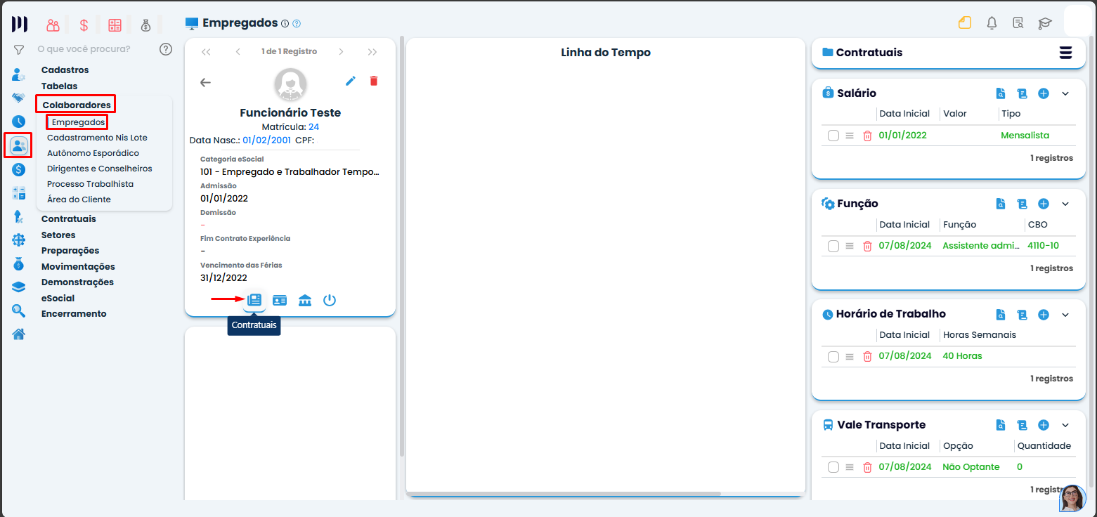
Task: Select Dirigentes e Conselheiros submenu item
Action: tap(99, 169)
